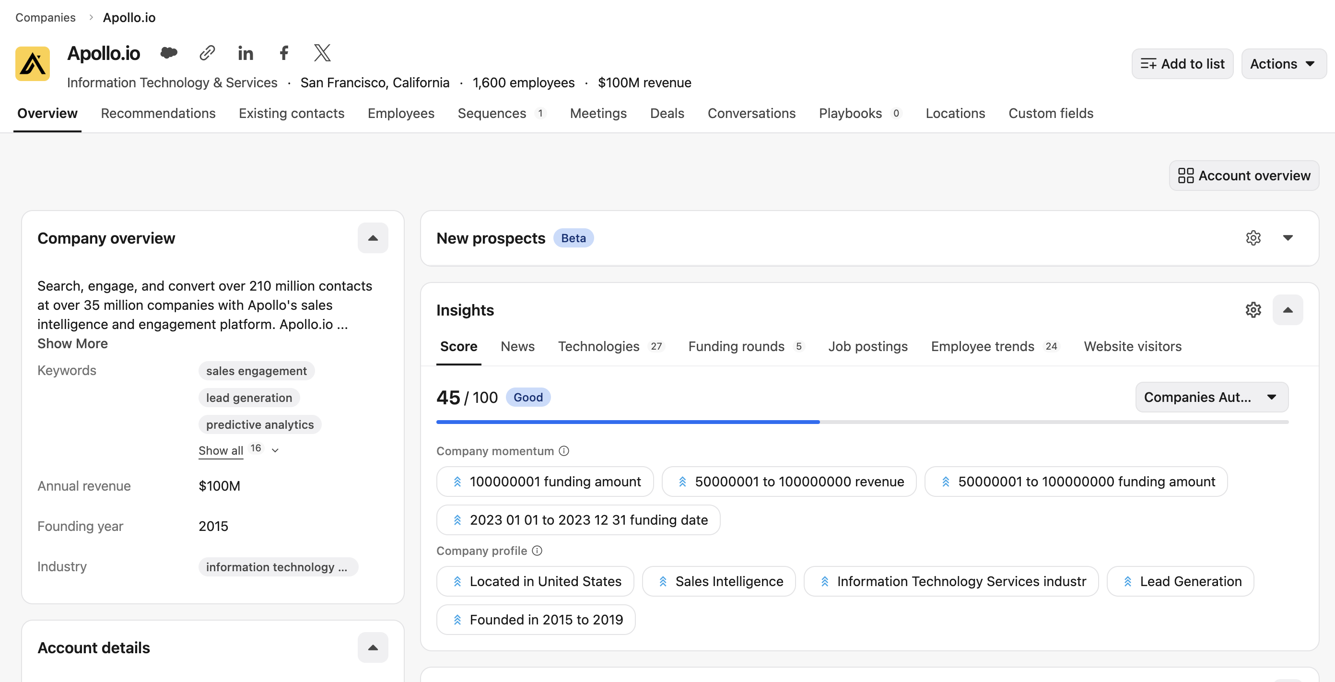Collapse the Company overview panel
The width and height of the screenshot is (1335, 682).
(373, 238)
